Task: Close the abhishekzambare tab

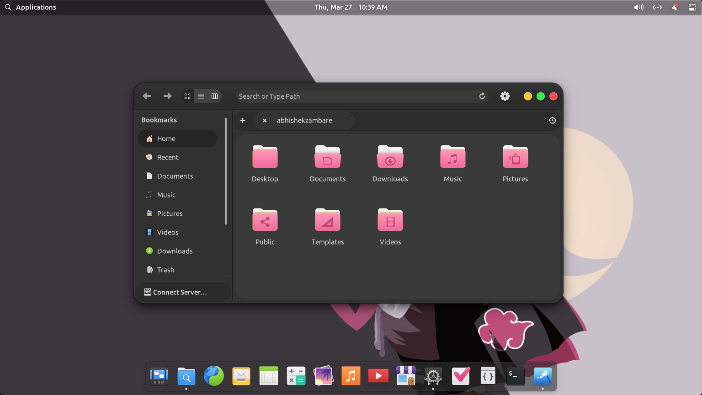Action: (x=265, y=121)
